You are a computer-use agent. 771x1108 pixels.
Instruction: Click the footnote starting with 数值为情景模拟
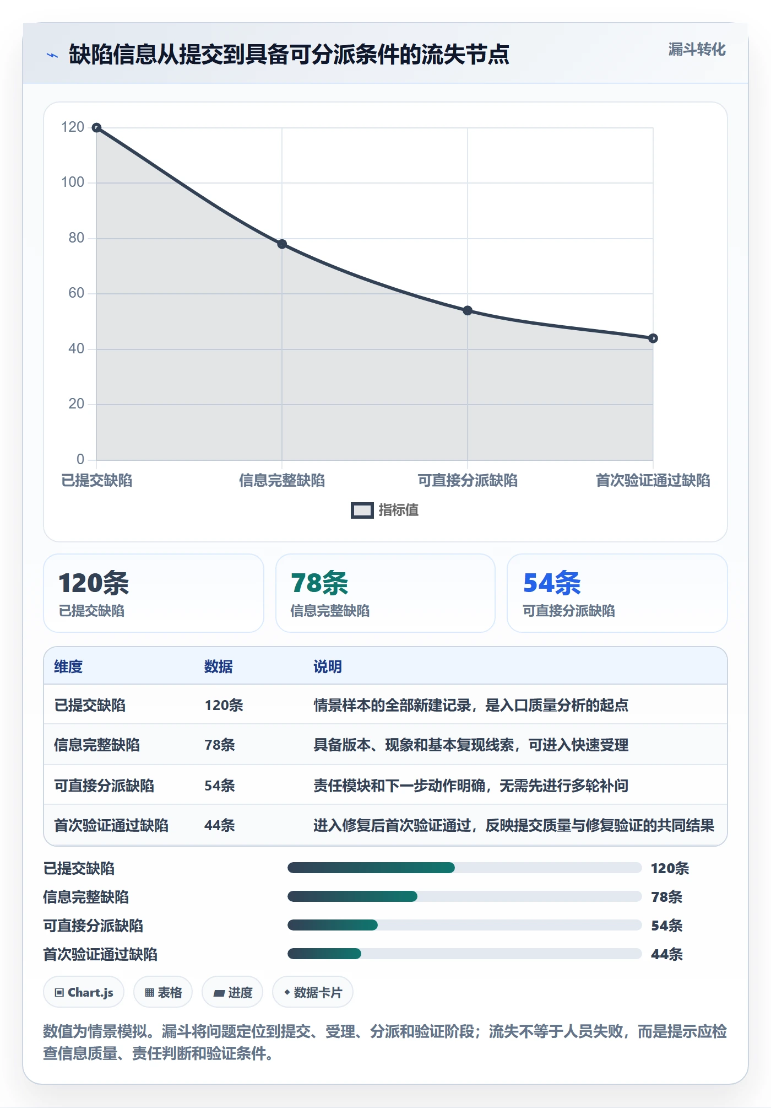tap(385, 1042)
